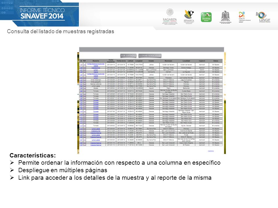Sort table by the Id column header
Image resolution: width=278 pixels, height=208 pixels.
click(81, 61)
